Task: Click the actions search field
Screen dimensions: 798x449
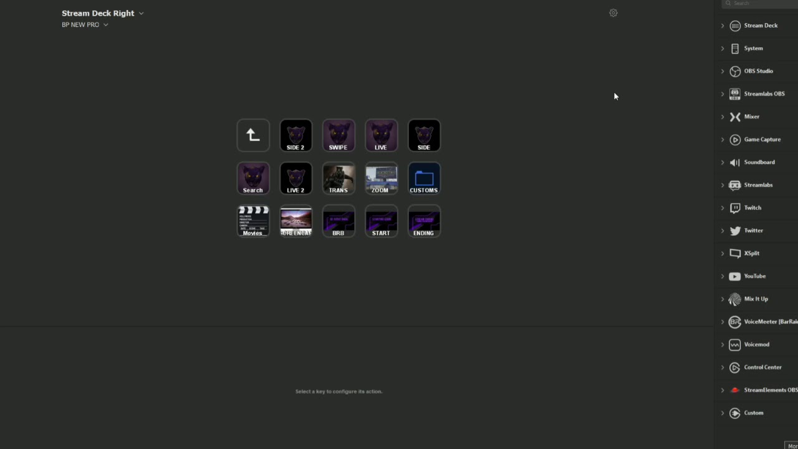Action: [x=759, y=4]
